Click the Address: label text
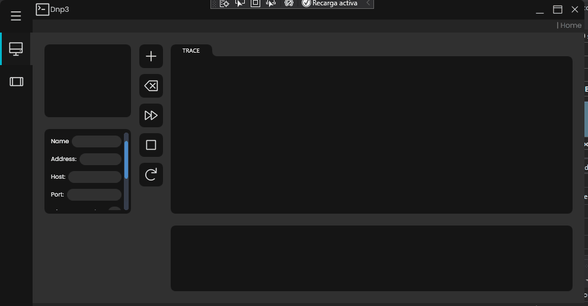This screenshot has width=588, height=306. click(64, 159)
